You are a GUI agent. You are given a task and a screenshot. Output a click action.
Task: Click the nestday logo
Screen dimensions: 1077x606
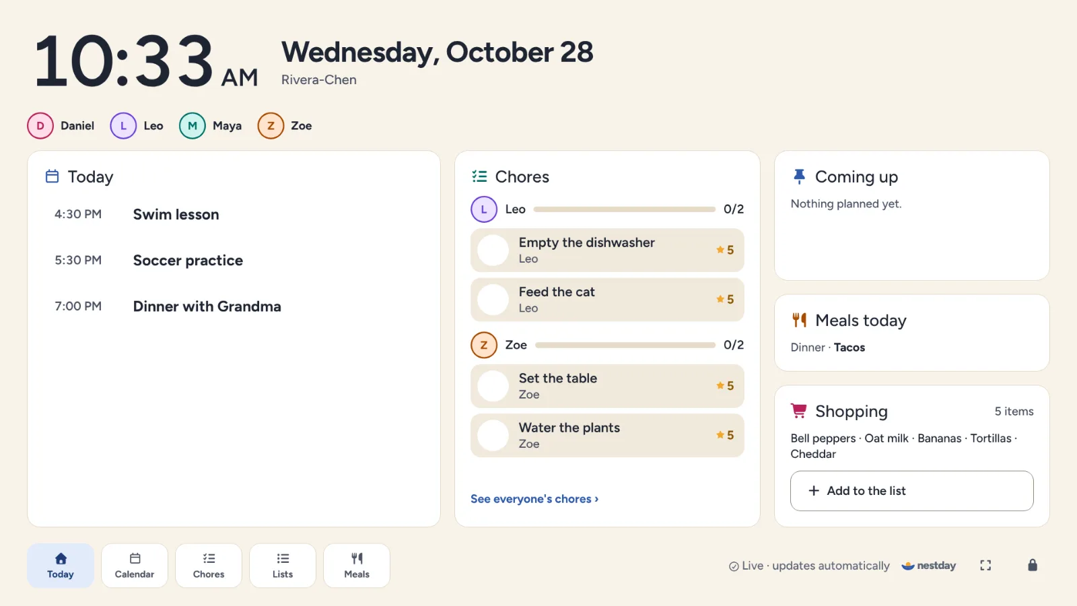[x=929, y=566]
